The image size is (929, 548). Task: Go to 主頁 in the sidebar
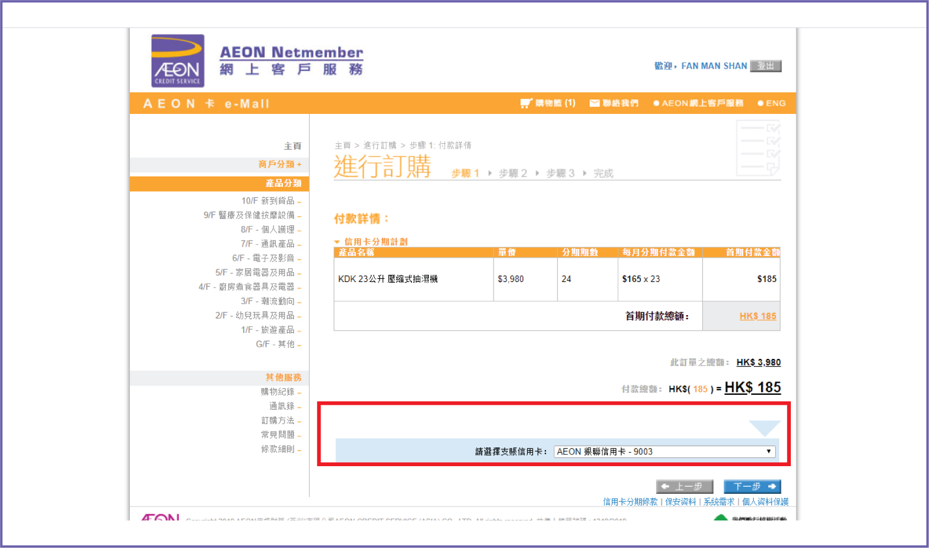292,146
